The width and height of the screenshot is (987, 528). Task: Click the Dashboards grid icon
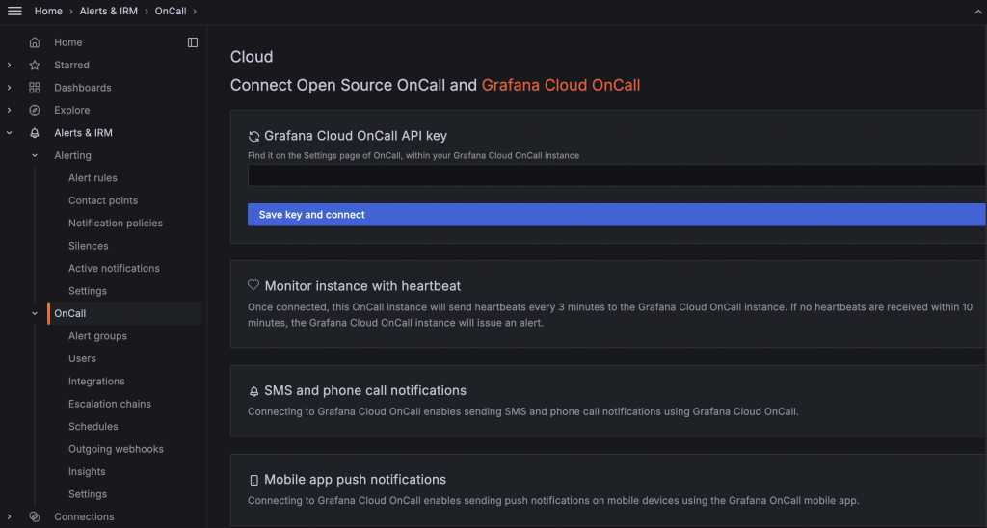coord(35,88)
